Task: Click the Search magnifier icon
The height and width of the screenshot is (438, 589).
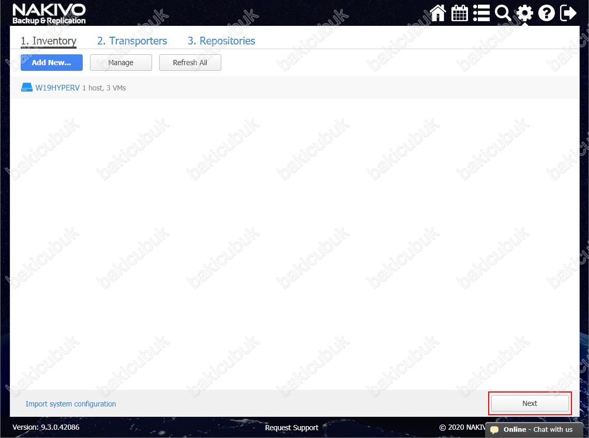Action: pyautogui.click(x=503, y=13)
